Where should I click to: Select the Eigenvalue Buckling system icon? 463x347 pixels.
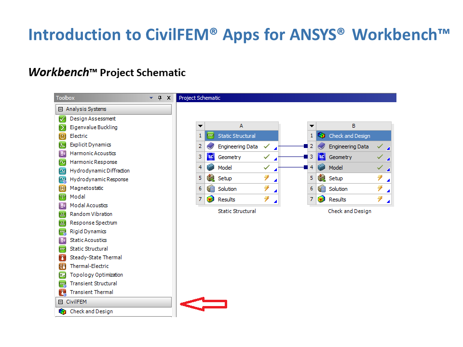[x=62, y=127]
